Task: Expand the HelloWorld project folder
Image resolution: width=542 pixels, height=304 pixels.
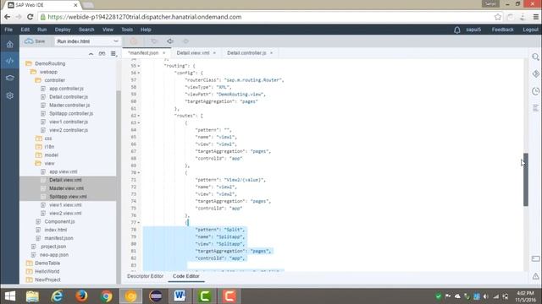Action: coord(30,271)
